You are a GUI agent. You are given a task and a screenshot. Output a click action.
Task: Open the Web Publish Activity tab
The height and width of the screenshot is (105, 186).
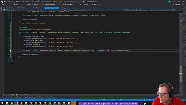tap(50, 97)
